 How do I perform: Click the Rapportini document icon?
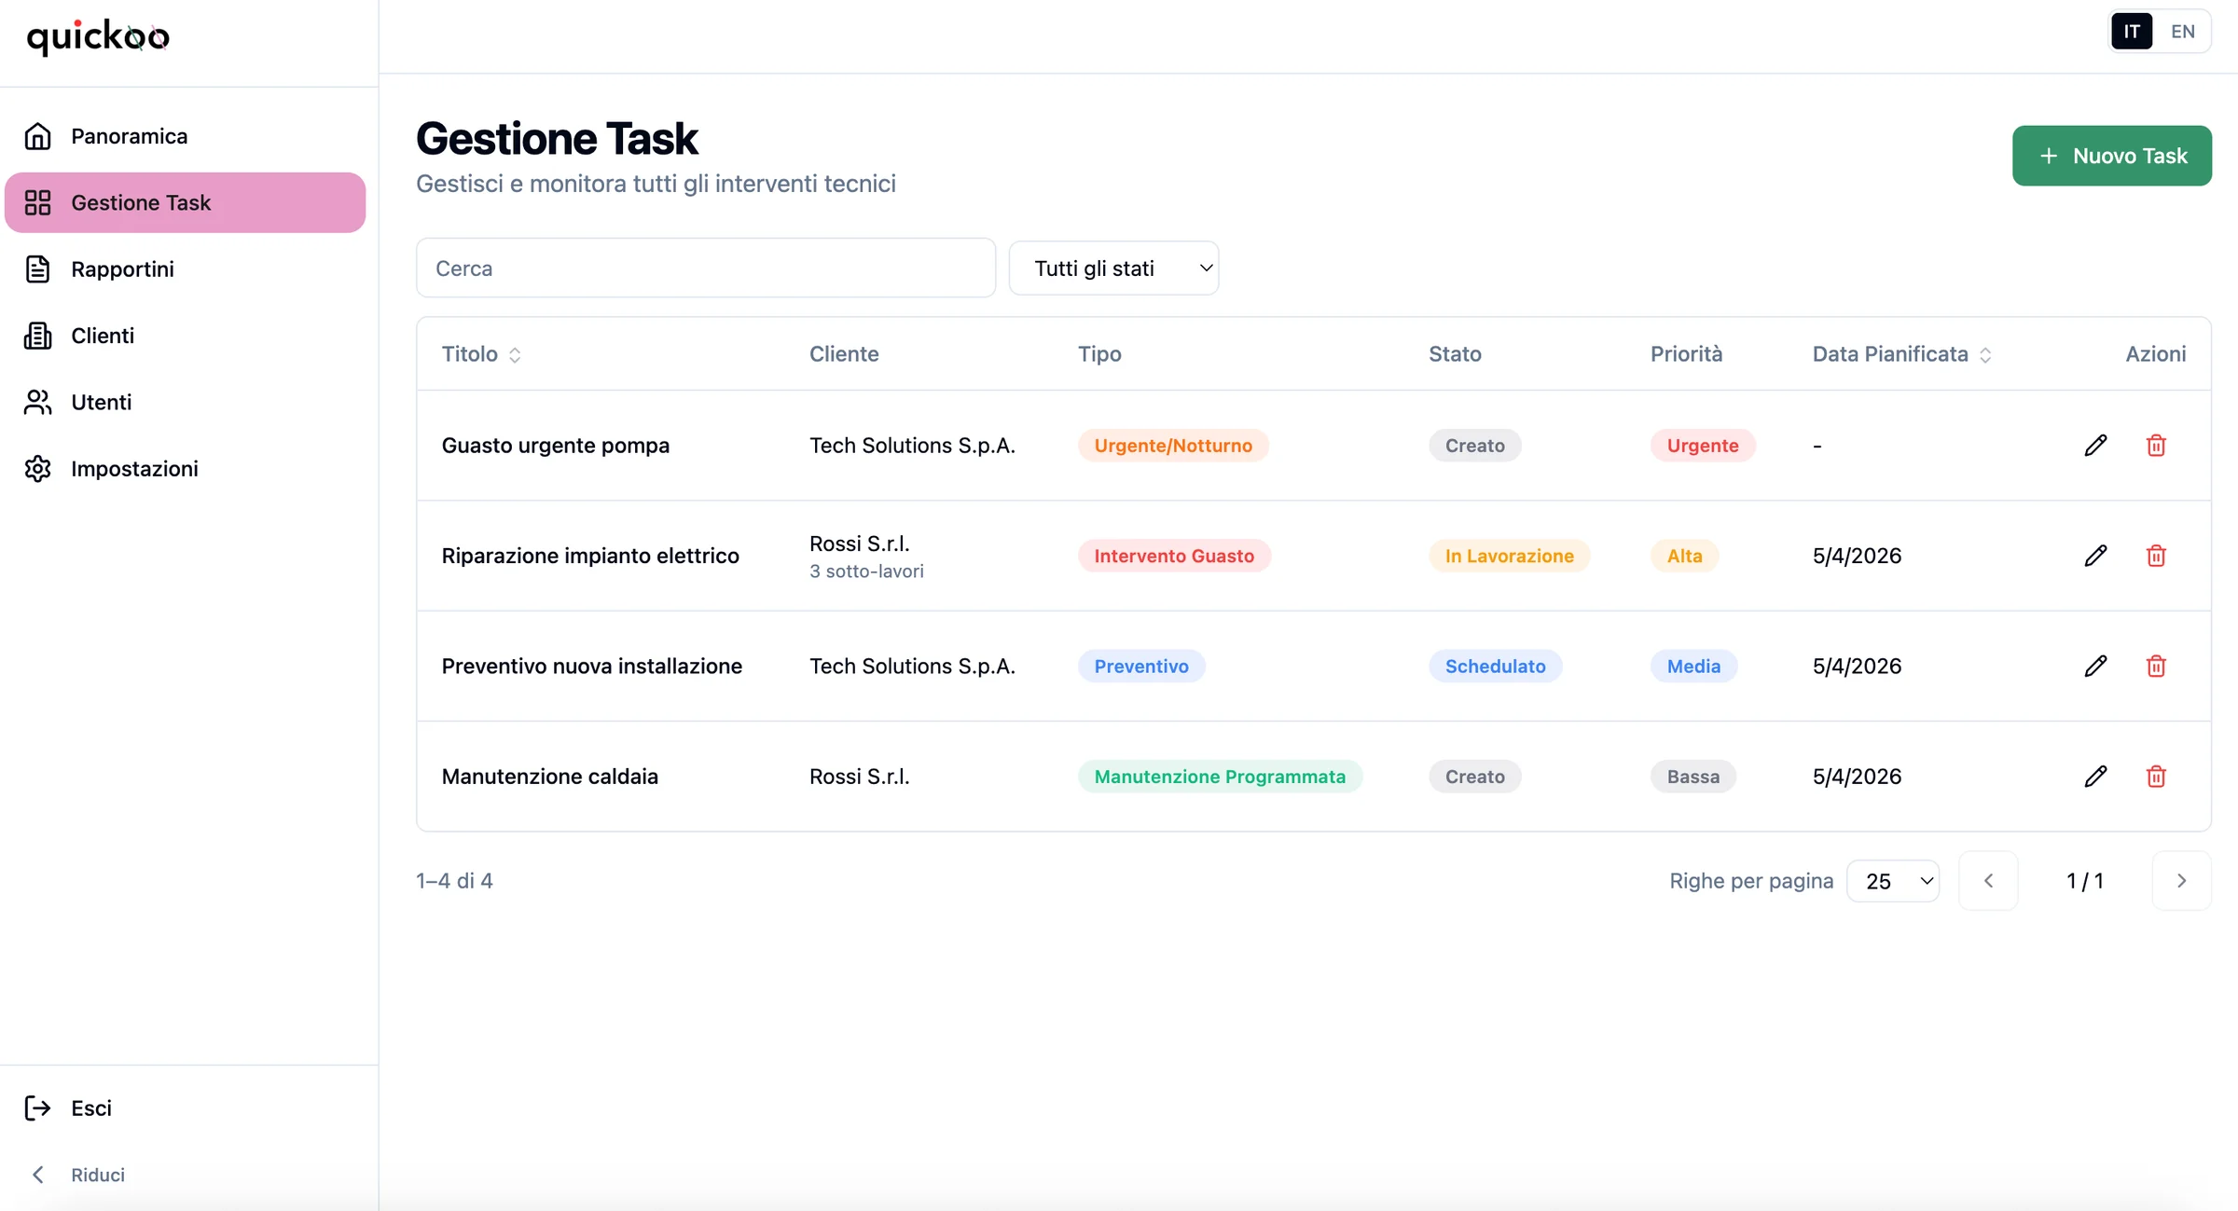(x=37, y=269)
